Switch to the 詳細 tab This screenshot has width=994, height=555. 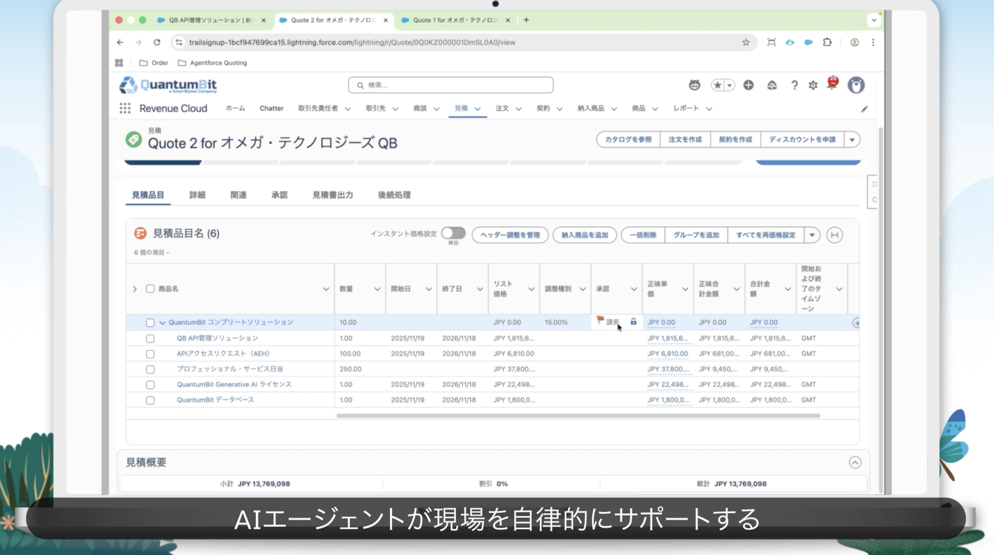coord(197,195)
